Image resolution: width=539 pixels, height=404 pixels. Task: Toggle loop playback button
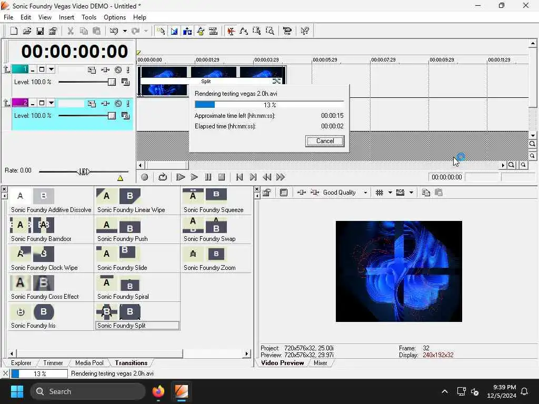[163, 177]
